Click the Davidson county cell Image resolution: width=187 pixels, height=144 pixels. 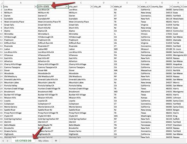[178, 125]
